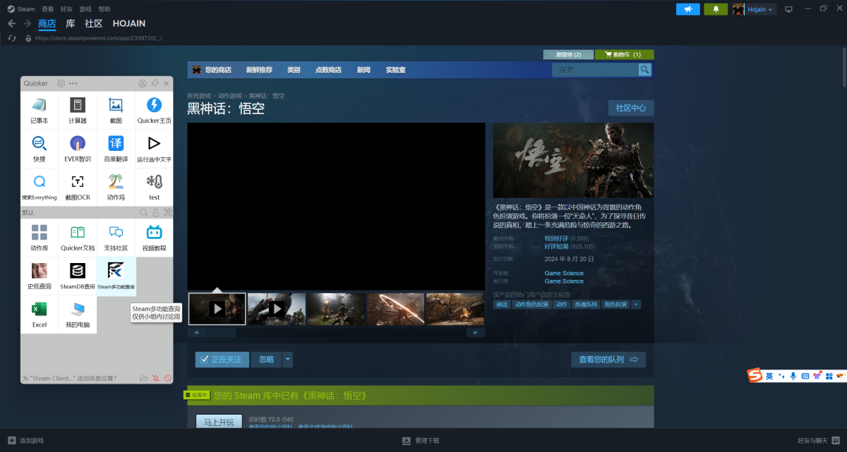Launch the 百度翻译 translate action

point(116,149)
